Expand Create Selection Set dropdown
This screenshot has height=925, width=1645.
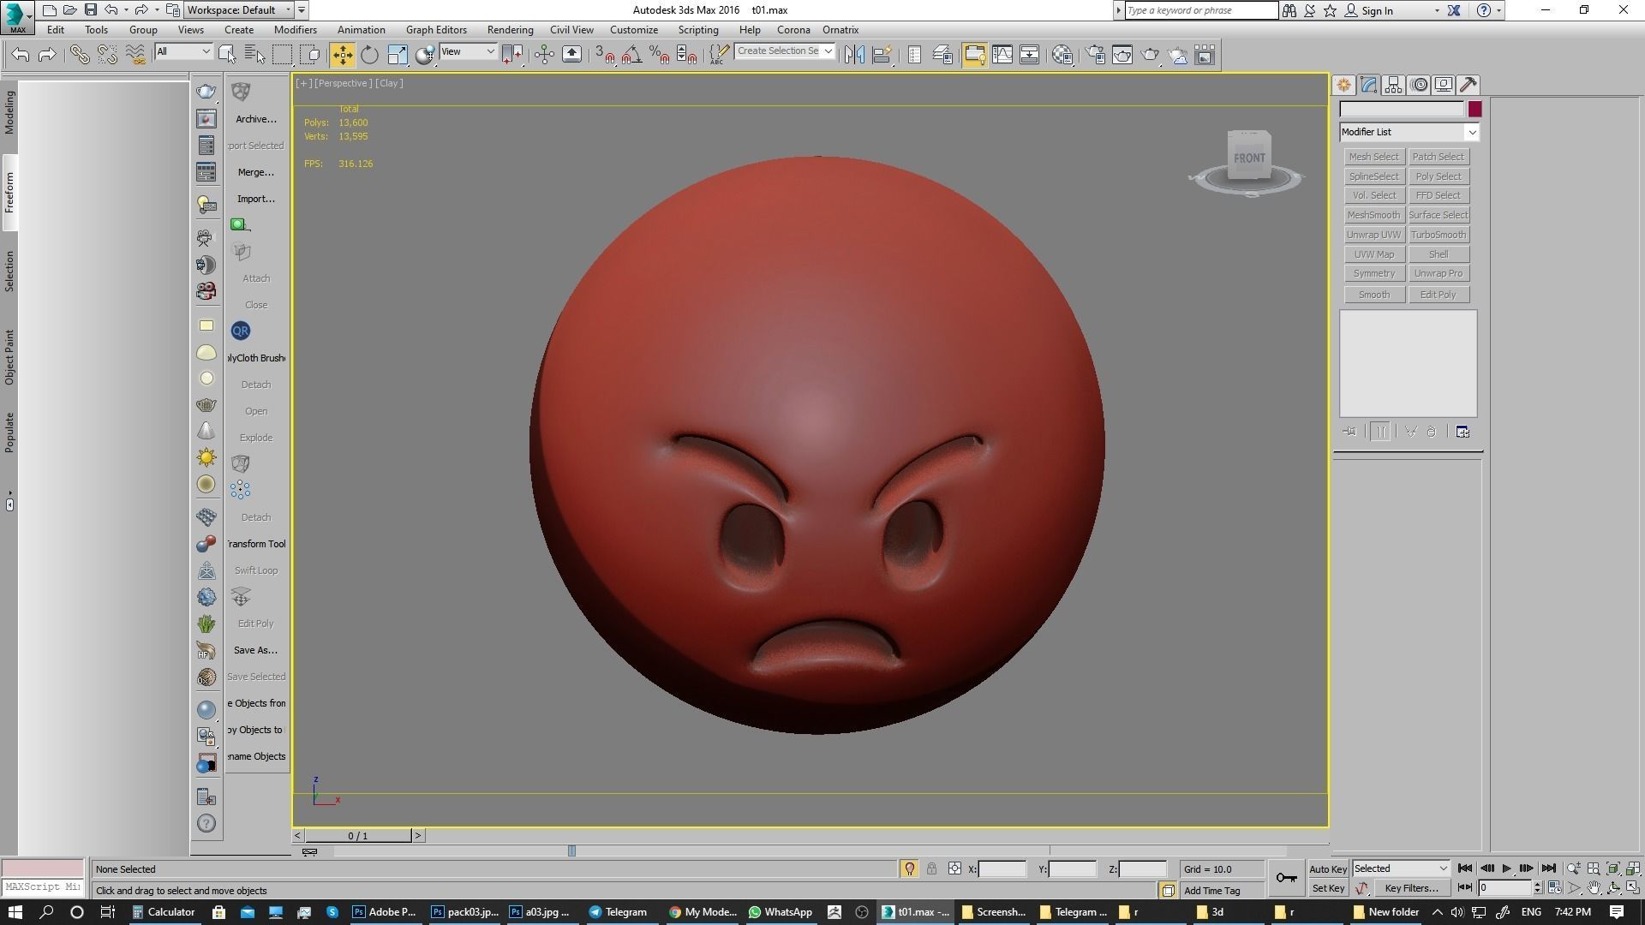click(828, 51)
